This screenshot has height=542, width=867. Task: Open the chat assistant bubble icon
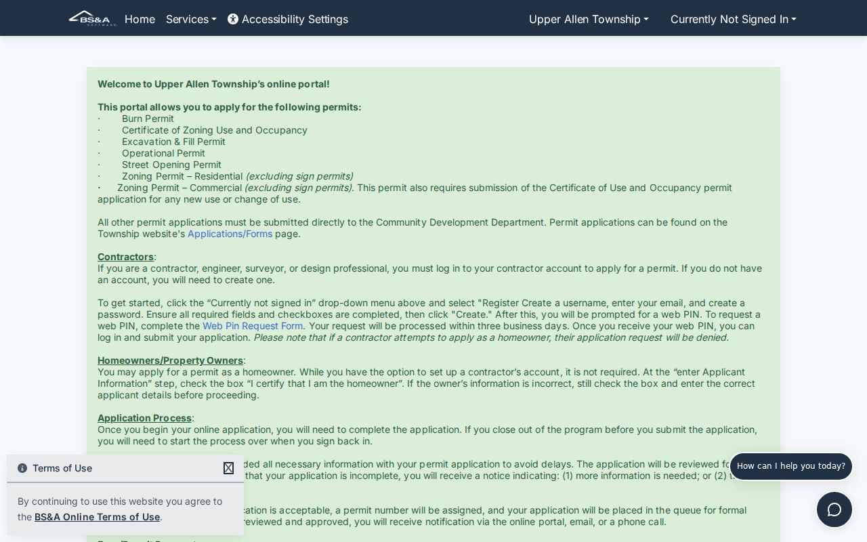(834, 509)
